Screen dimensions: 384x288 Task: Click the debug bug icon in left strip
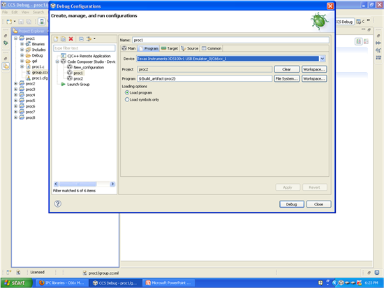(x=6, y=43)
